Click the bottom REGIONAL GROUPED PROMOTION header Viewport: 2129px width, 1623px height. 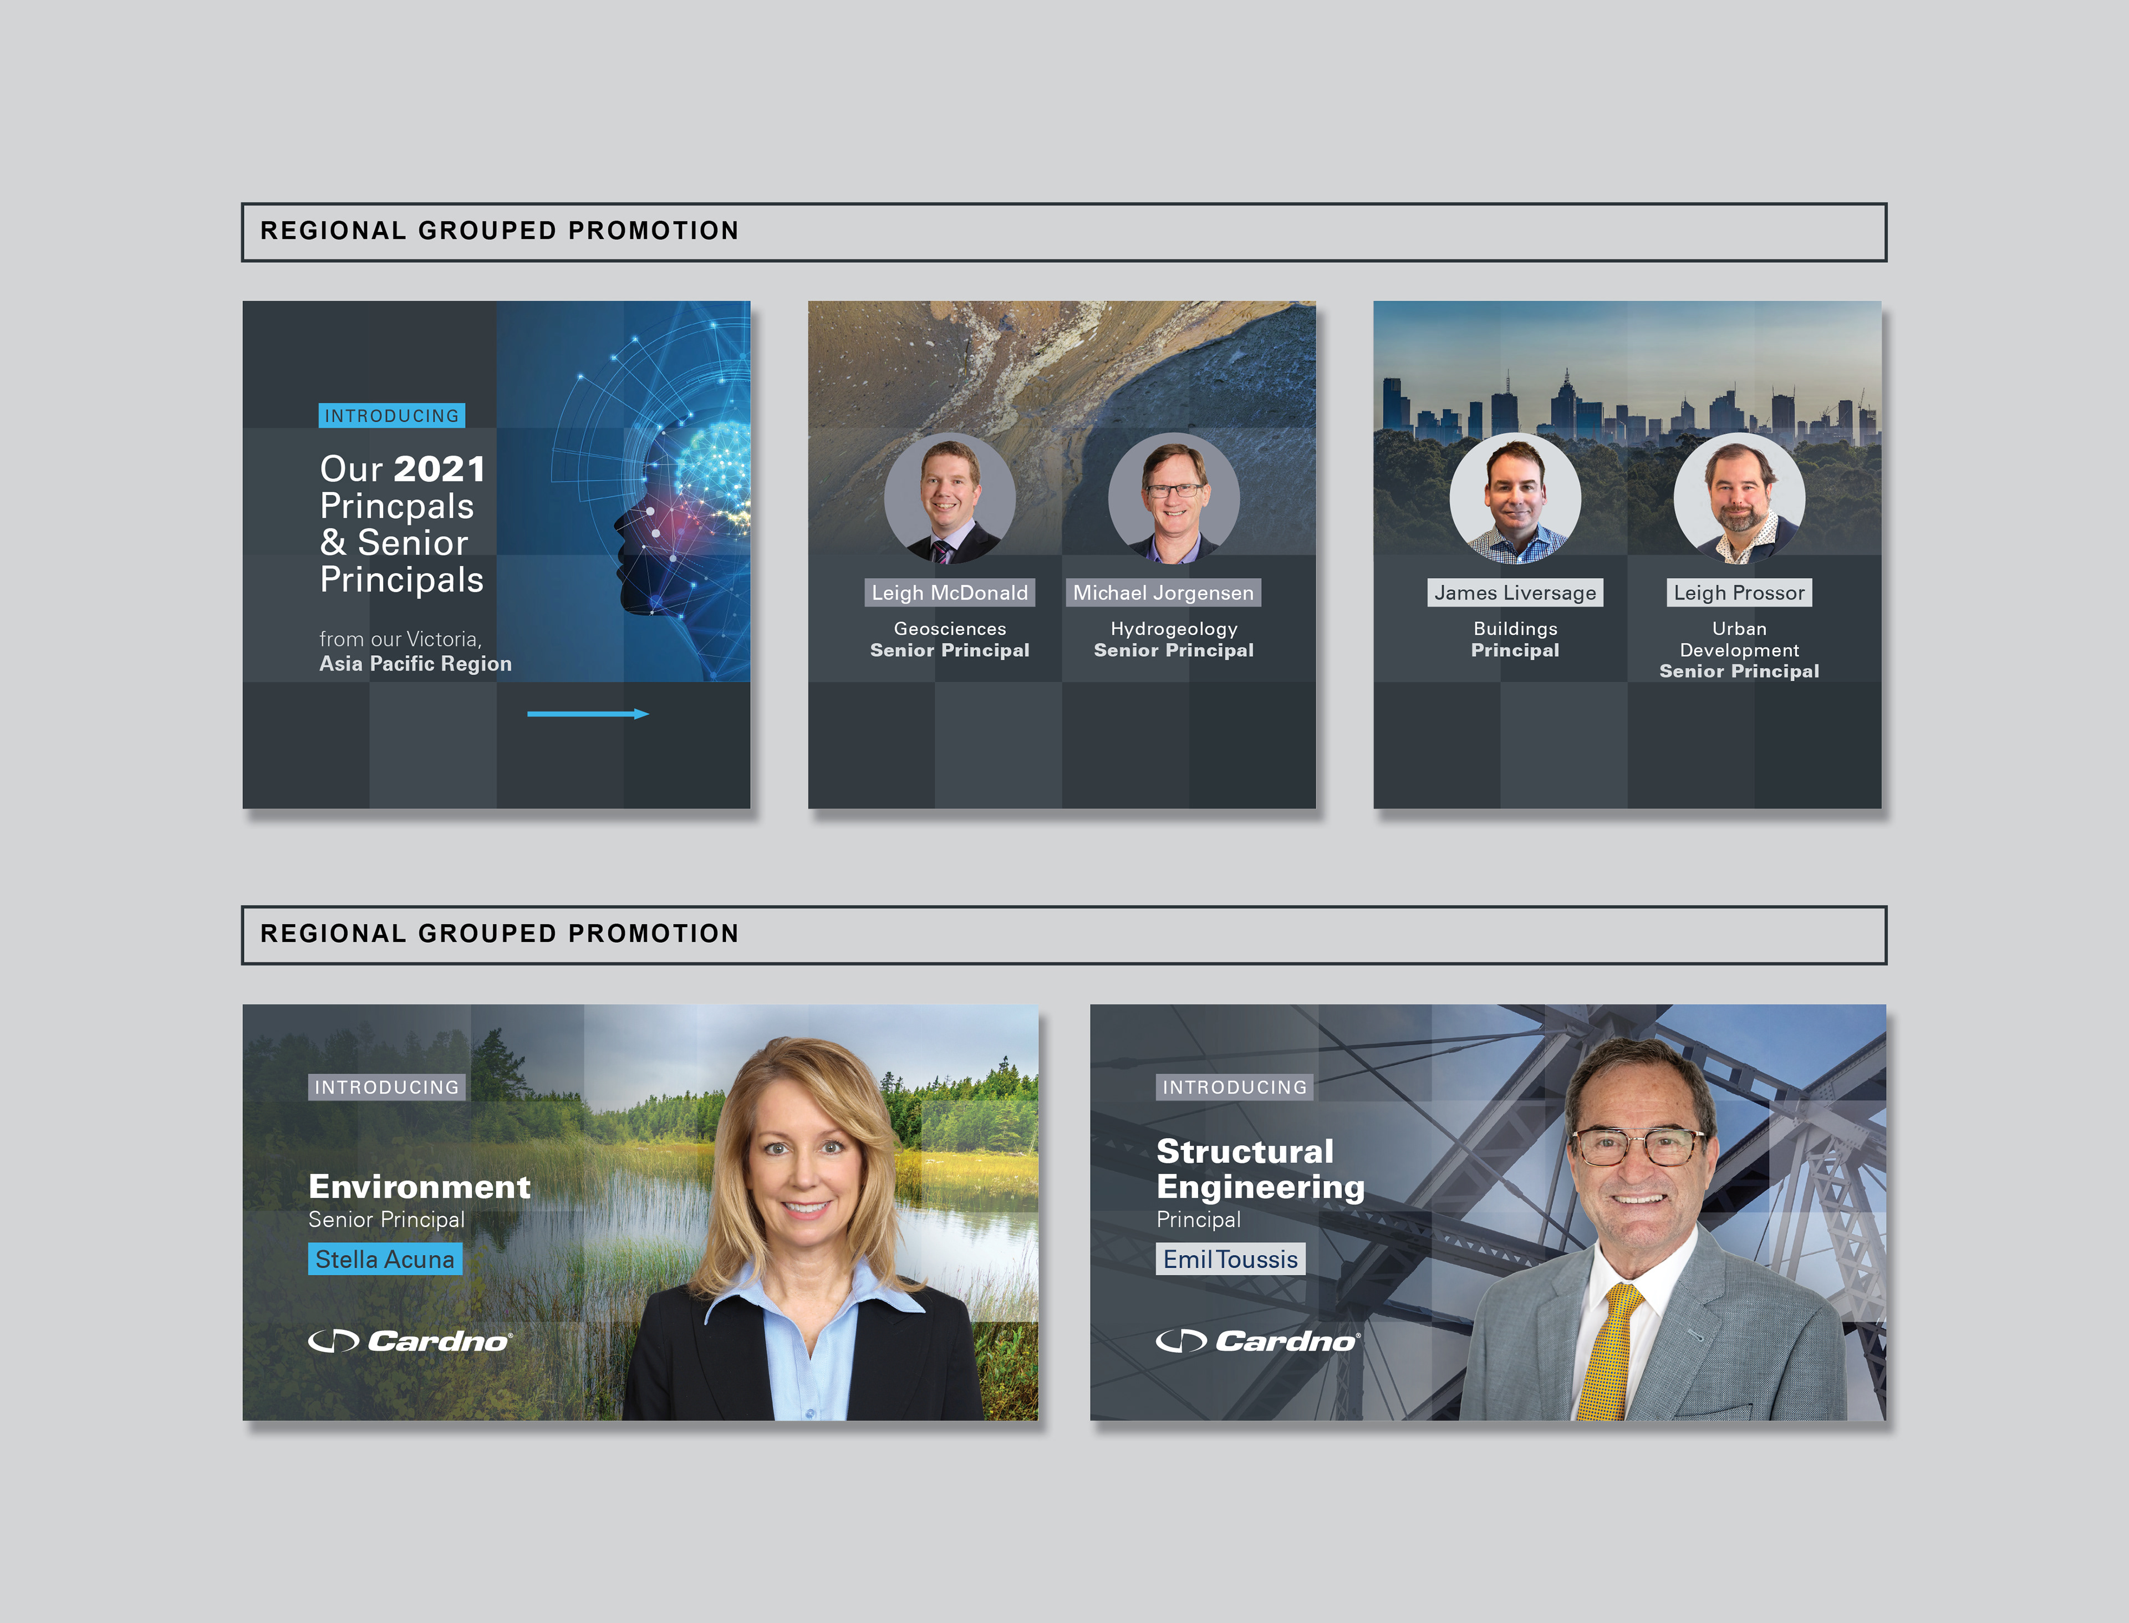pos(1063,934)
